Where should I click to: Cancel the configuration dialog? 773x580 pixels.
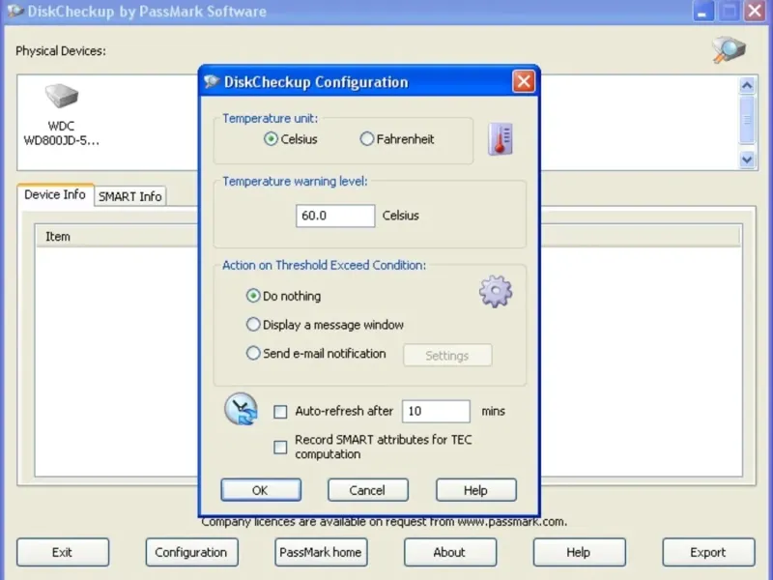(x=368, y=490)
